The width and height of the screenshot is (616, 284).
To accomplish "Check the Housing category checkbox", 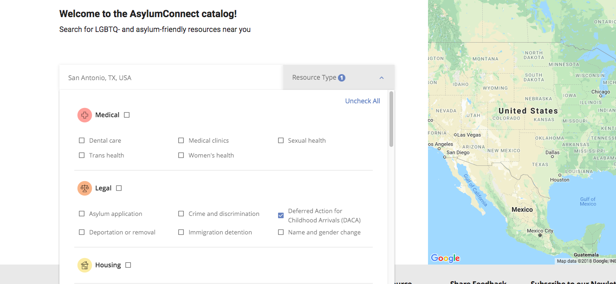I will (x=128, y=265).
